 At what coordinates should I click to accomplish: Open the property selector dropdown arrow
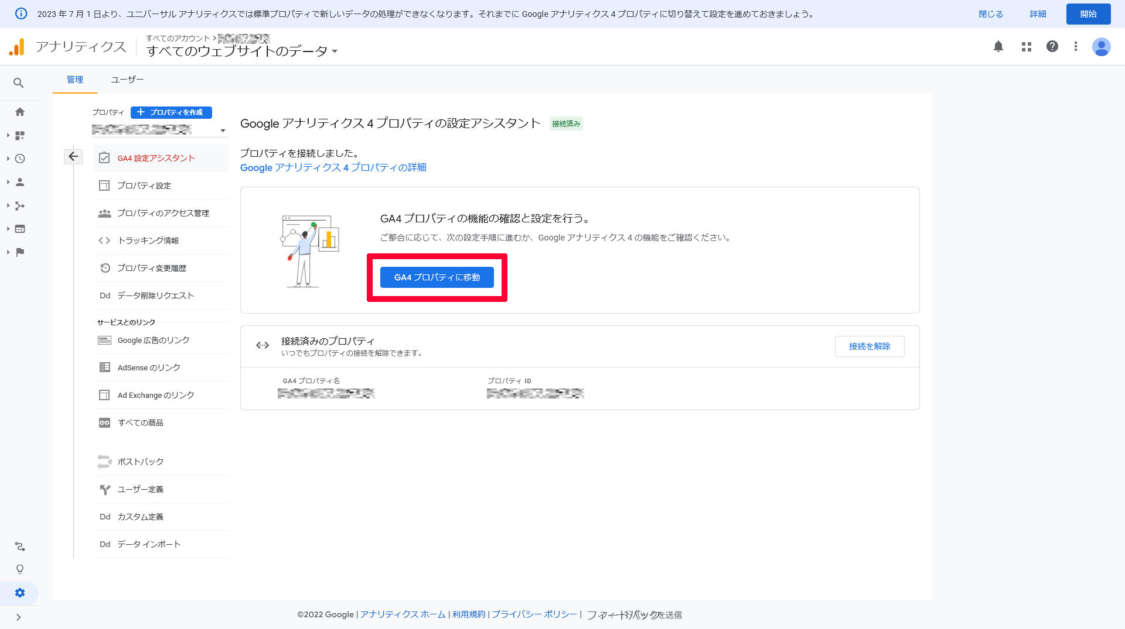(223, 130)
